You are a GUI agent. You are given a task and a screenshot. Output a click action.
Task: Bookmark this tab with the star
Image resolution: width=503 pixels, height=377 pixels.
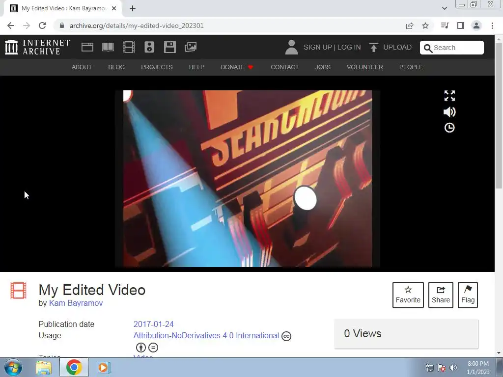(425, 26)
